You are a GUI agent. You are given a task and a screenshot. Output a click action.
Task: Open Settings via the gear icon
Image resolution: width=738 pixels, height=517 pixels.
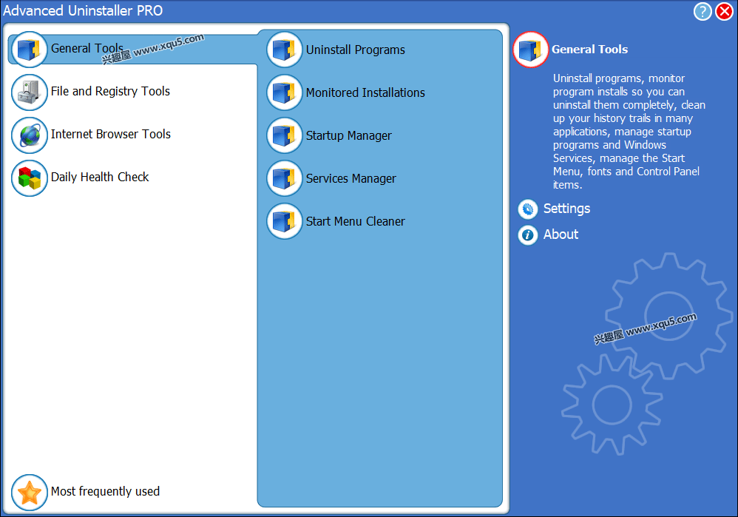point(528,209)
